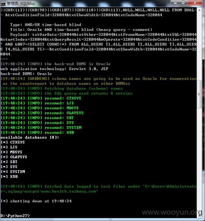Click "[*] LIS" in the database list
Screen dimensions: 205x221
[x=9, y=147]
